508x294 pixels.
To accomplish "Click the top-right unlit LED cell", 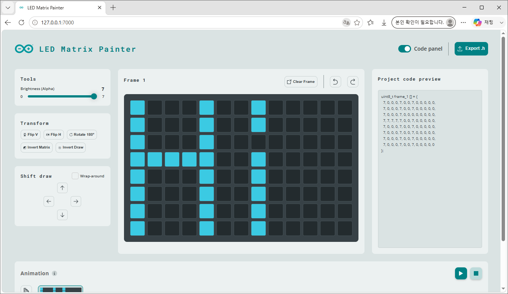I will [x=345, y=108].
